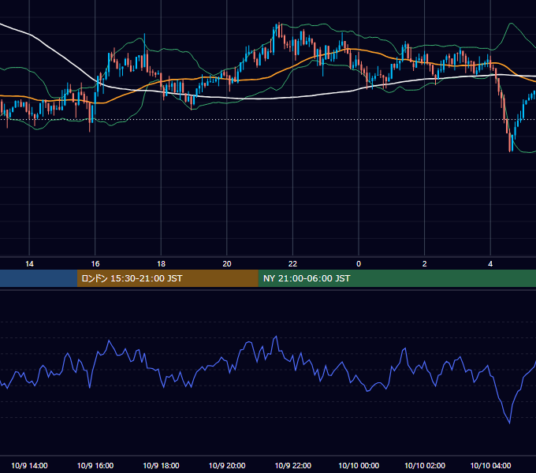Click the 14 hour label on price chart axis
Screen dimensions: 536x473
tap(29, 264)
